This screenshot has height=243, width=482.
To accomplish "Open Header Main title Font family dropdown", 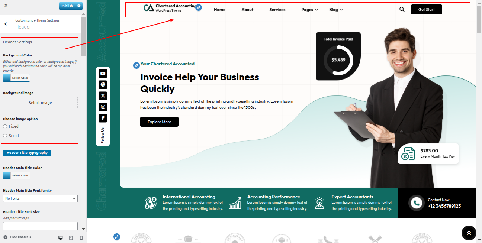I will pos(40,198).
